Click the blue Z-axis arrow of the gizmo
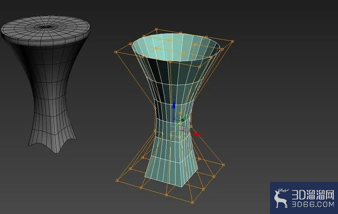The width and height of the screenshot is (338, 214). (174, 105)
